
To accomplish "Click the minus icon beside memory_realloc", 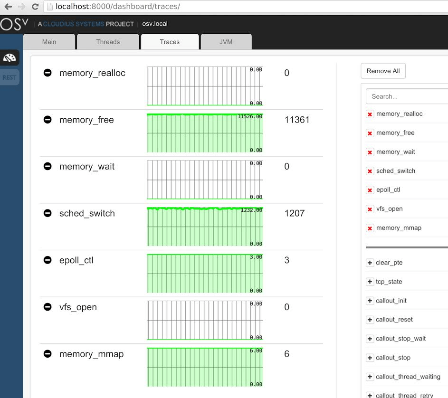I will pyautogui.click(x=48, y=73).
